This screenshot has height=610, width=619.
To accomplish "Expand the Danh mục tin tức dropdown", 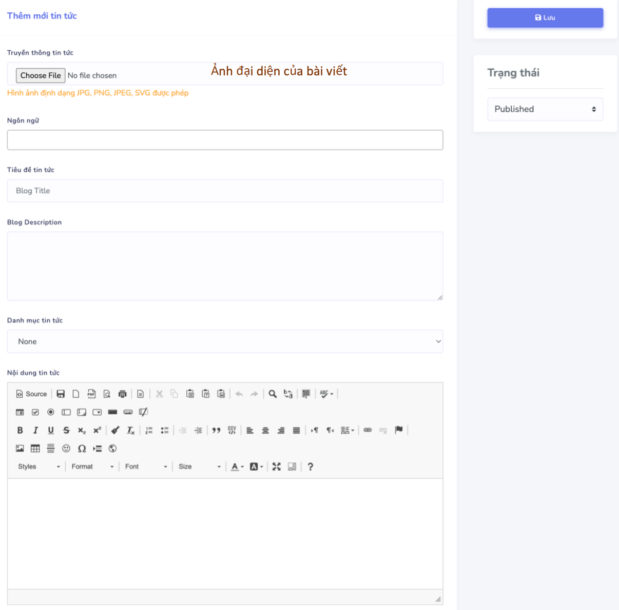I will (x=225, y=341).
